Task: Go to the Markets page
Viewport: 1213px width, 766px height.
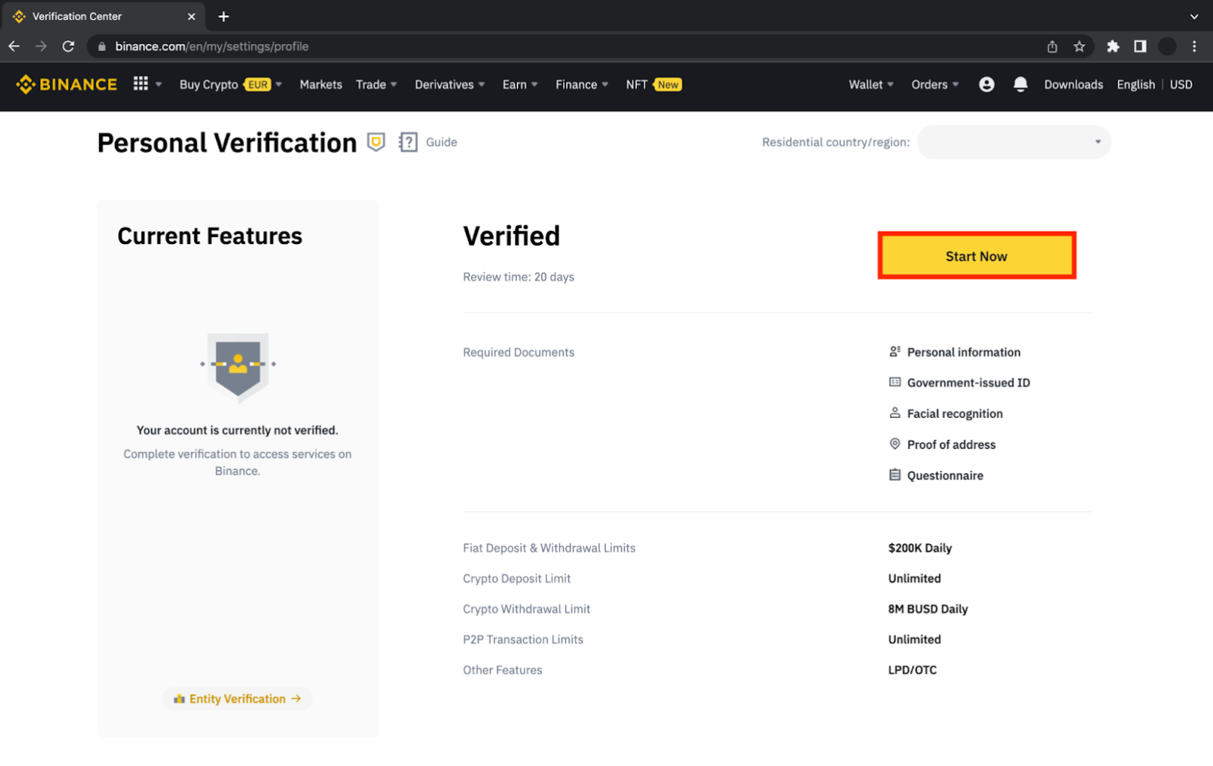Action: 321,84
